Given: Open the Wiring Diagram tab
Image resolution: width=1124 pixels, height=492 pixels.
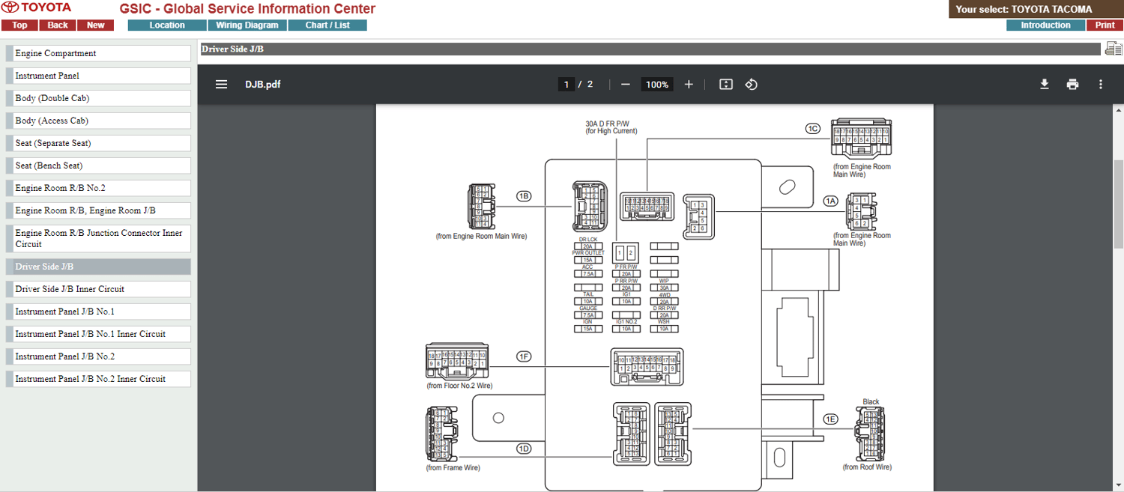Looking at the screenshot, I should pyautogui.click(x=247, y=25).
